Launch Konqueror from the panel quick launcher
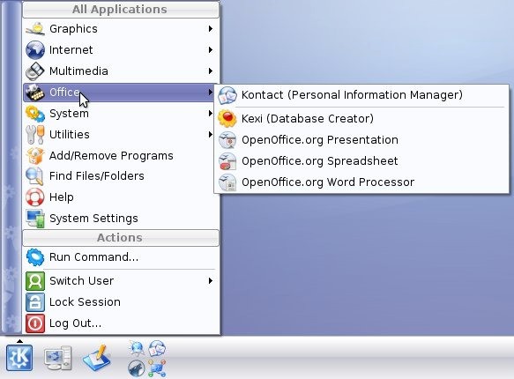Image resolution: width=514 pixels, height=379 pixels. tap(137, 348)
